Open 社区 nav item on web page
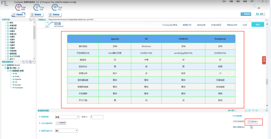Image resolution: width=271 pixels, height=139 pixels. coord(245,25)
